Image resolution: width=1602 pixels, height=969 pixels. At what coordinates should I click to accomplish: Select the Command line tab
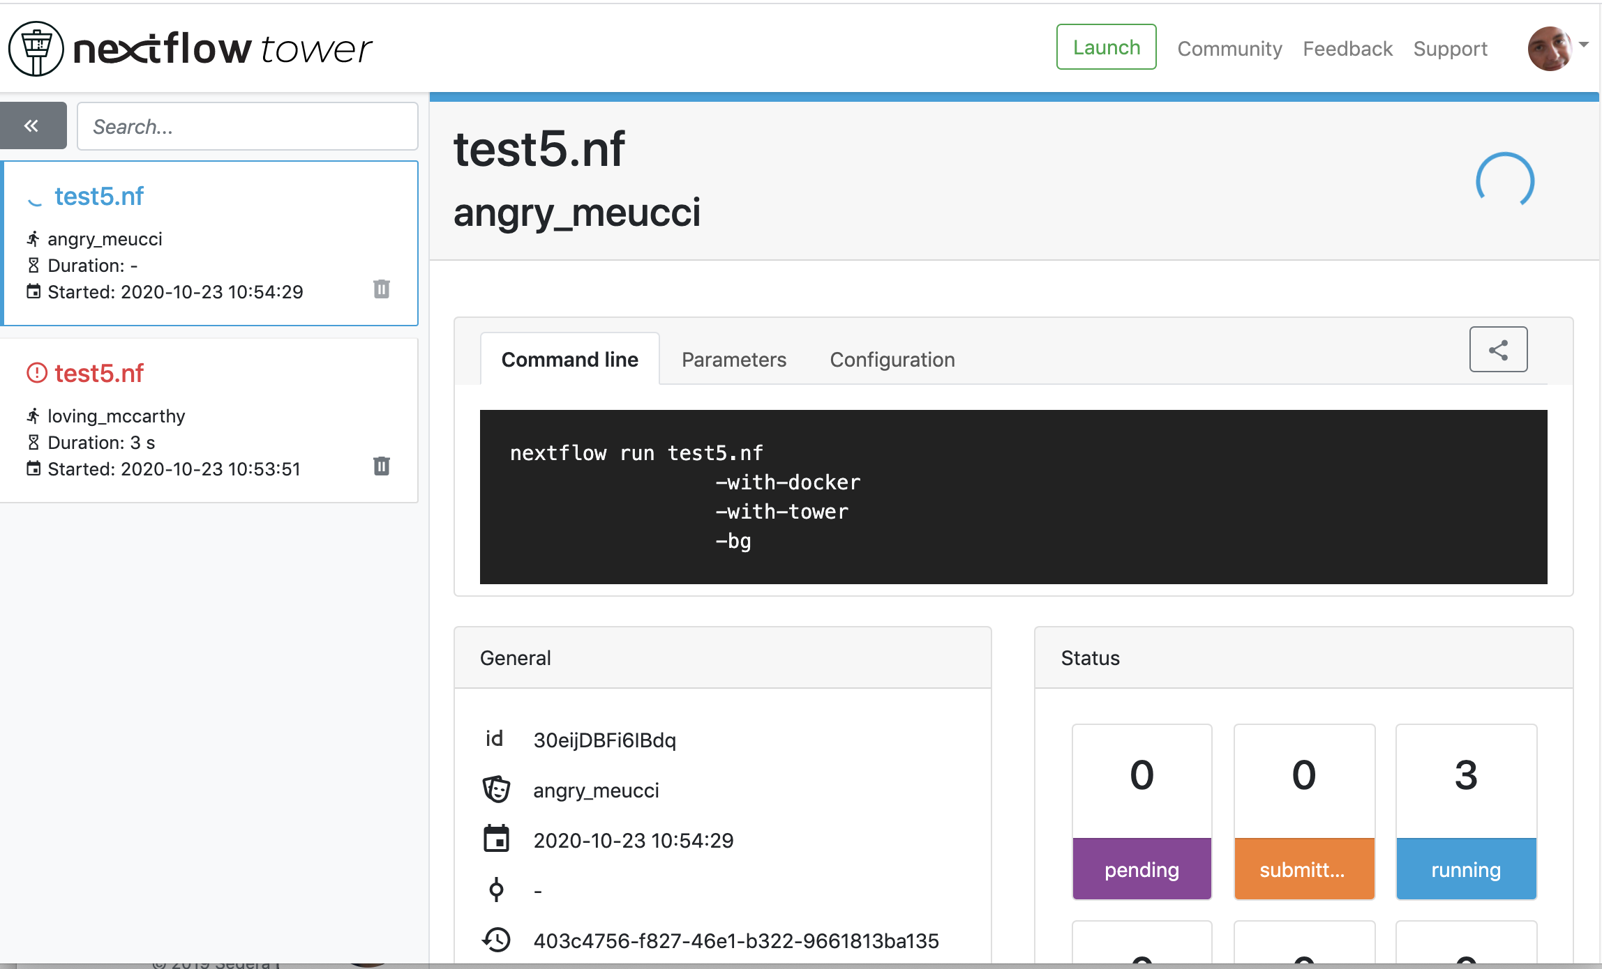click(569, 359)
